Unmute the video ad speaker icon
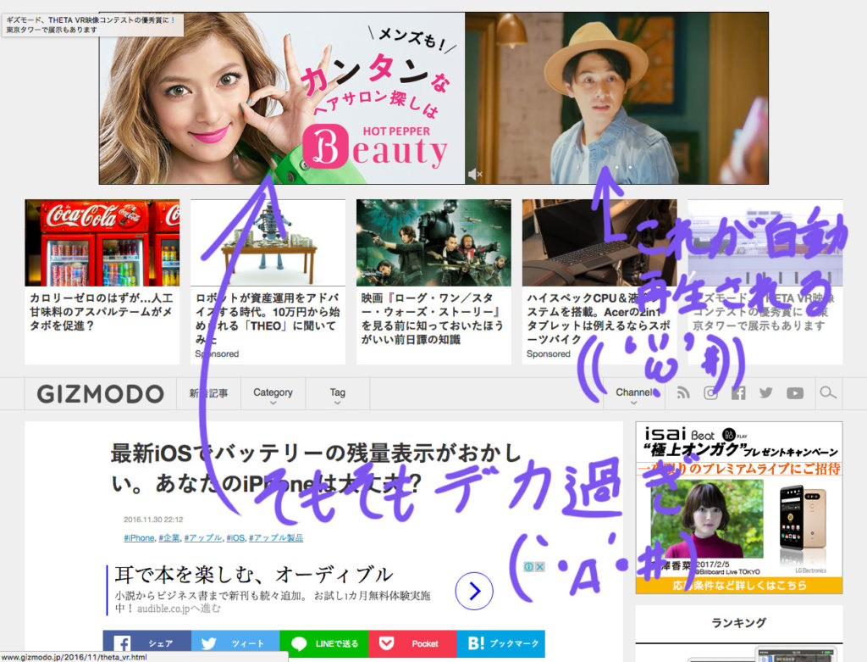Image resolution: width=867 pixels, height=662 pixels. (x=475, y=175)
